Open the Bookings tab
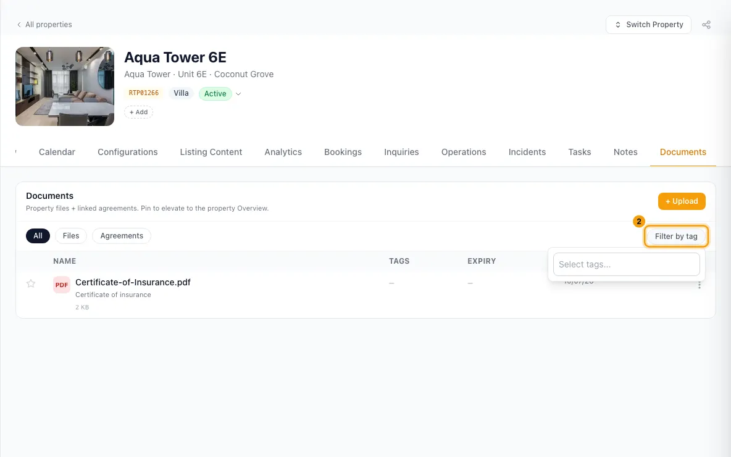 coord(343,152)
